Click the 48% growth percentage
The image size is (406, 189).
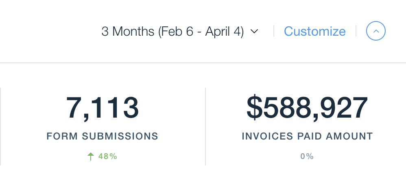(108, 156)
